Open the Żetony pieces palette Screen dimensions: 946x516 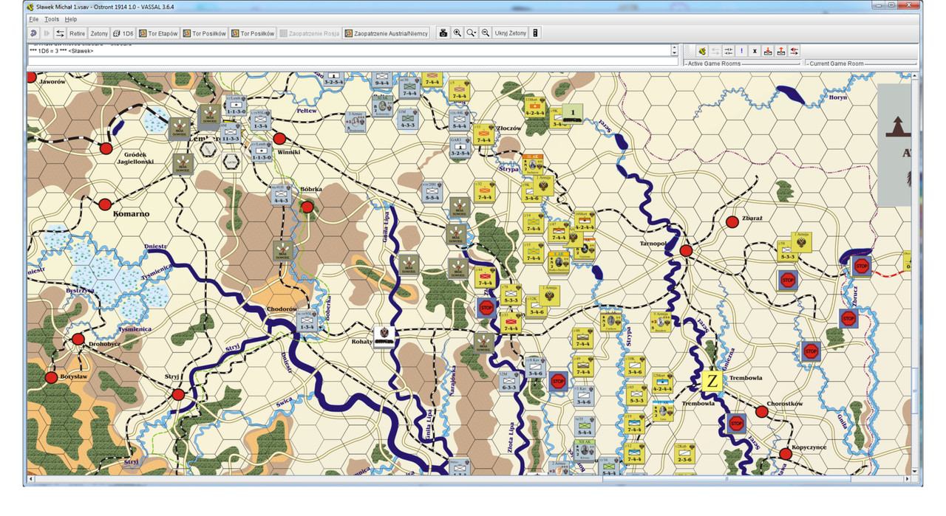point(99,33)
